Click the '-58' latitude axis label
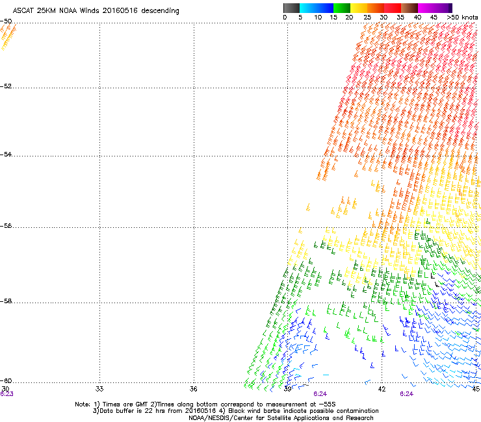Screen dimensions: 481x422 click(6, 301)
